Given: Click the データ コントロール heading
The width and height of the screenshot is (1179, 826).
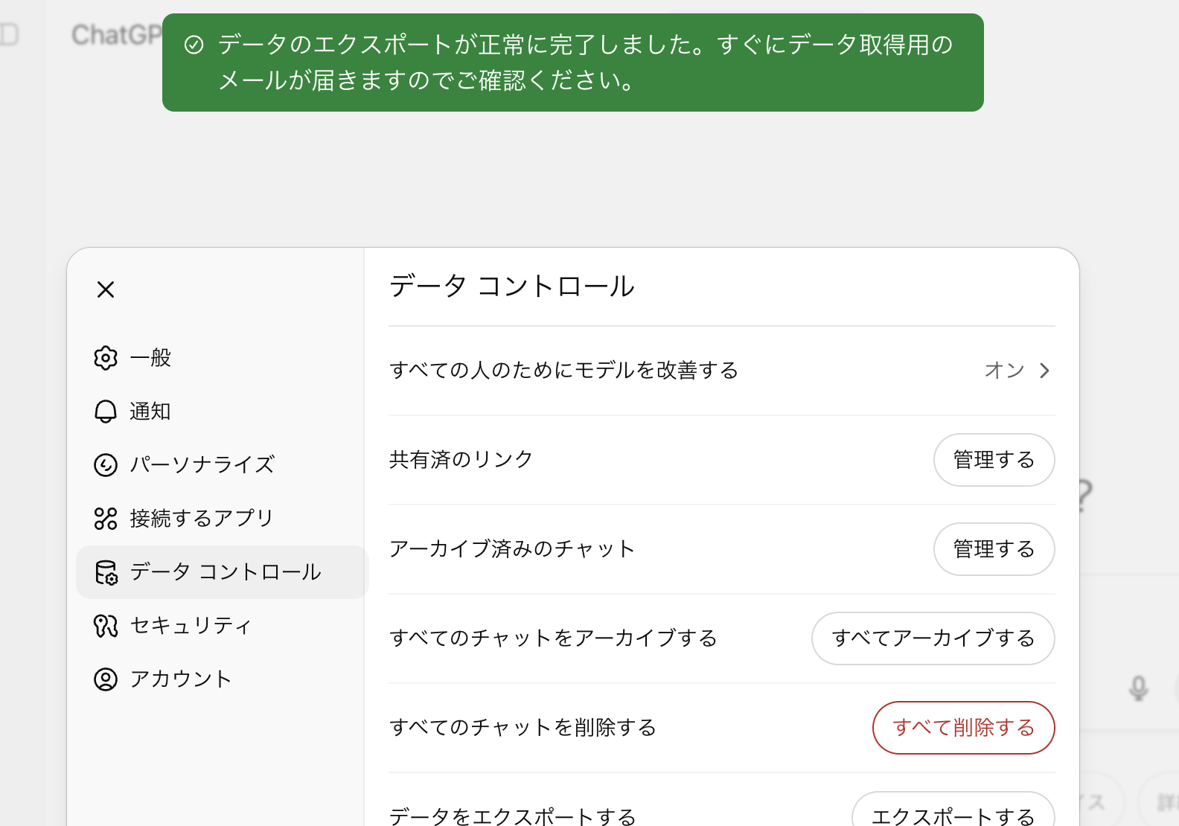Looking at the screenshot, I should coord(511,286).
